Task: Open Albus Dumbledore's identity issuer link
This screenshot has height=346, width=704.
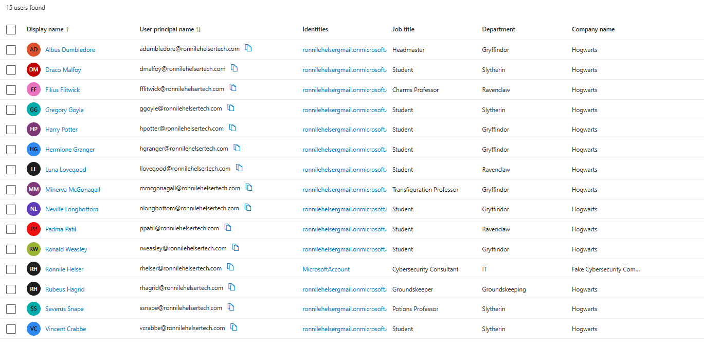Action: pyautogui.click(x=345, y=50)
